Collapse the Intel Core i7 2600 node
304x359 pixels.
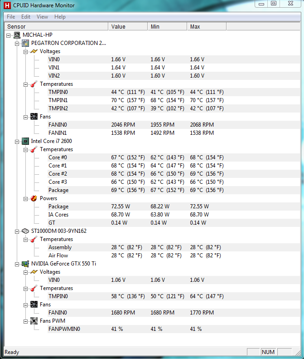[x=17, y=142]
